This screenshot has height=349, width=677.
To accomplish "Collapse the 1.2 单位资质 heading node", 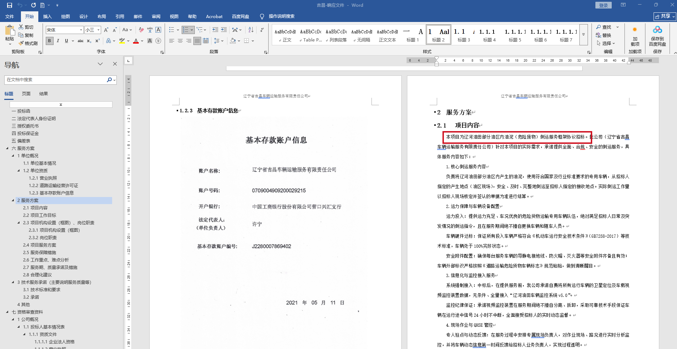I will click(x=18, y=171).
